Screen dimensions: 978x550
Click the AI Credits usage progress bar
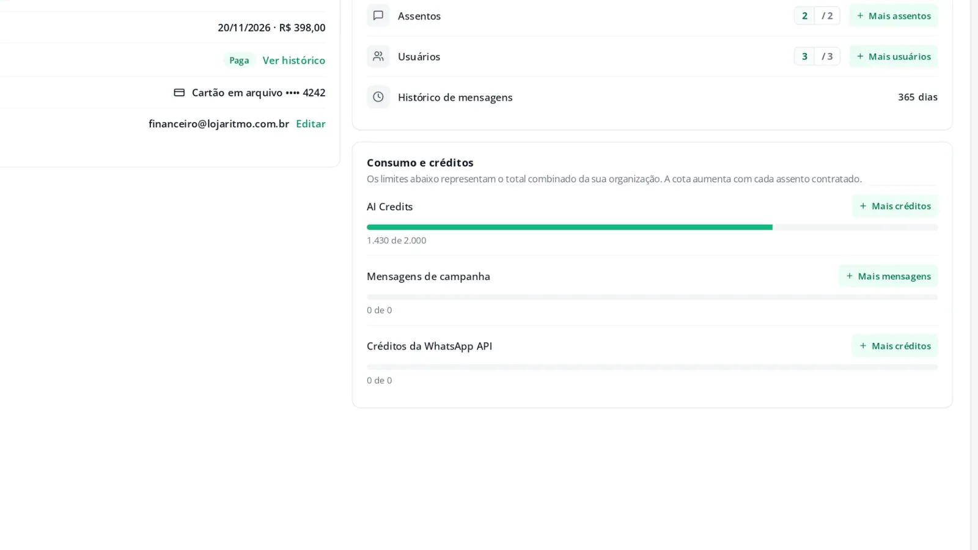coord(652,227)
